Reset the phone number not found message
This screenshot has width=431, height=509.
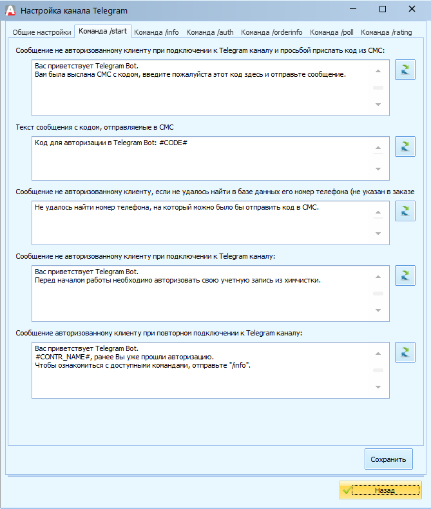[405, 211]
